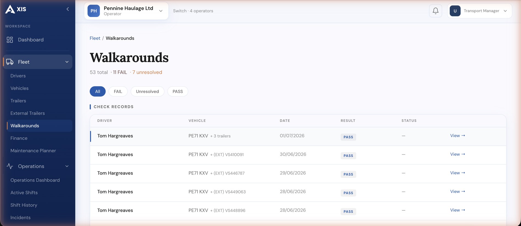Open Active Shifts in sidebar
The height and width of the screenshot is (226, 521).
click(x=24, y=193)
